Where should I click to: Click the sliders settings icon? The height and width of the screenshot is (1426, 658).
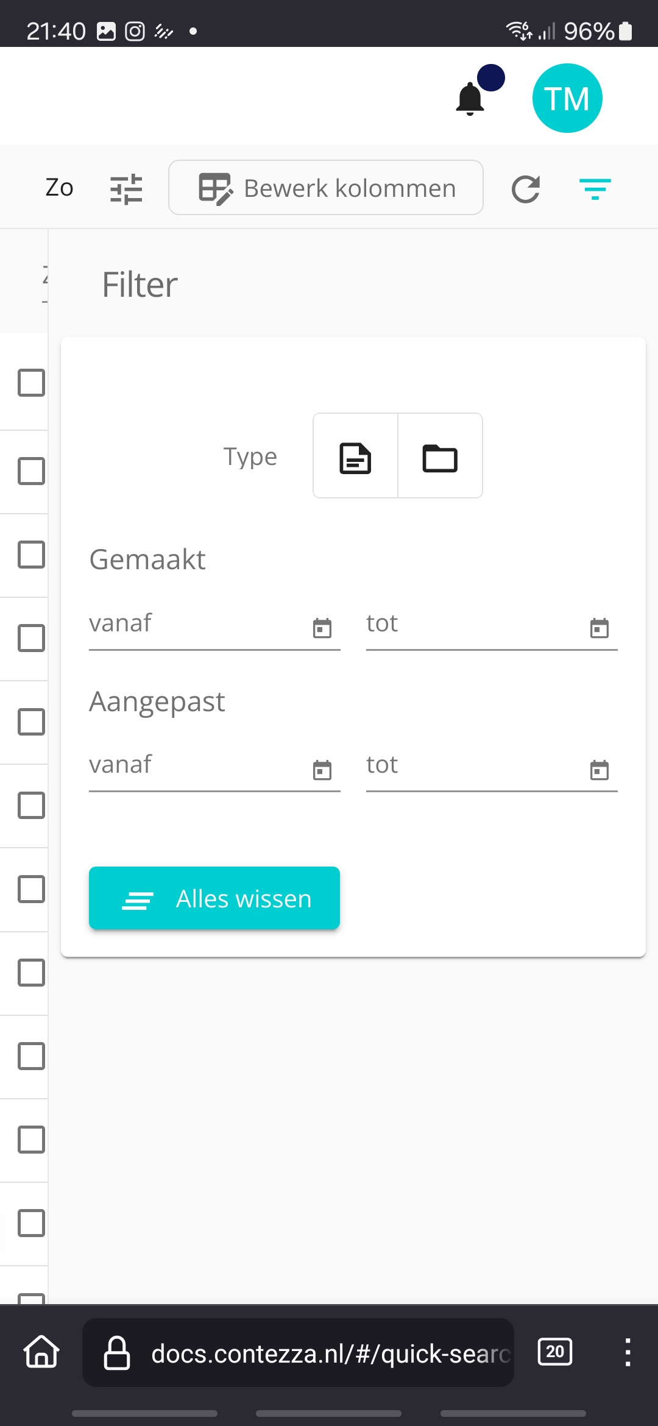(126, 189)
